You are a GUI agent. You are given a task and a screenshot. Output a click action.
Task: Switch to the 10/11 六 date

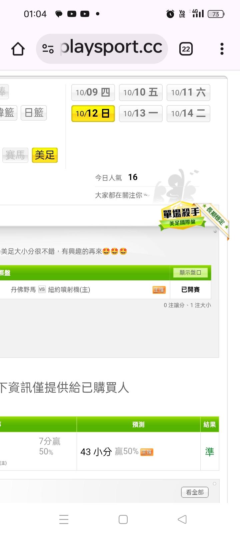(x=188, y=93)
